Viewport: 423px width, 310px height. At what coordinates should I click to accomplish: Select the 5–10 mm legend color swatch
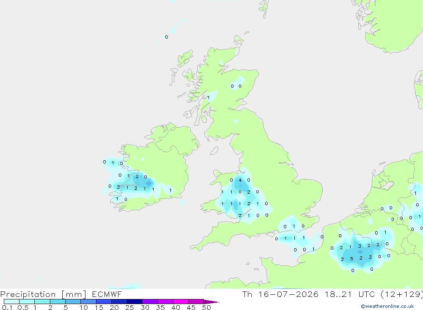click(x=73, y=302)
